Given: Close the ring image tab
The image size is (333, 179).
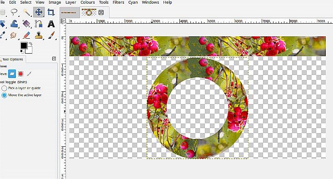Looking at the screenshot, I should (x=101, y=13).
